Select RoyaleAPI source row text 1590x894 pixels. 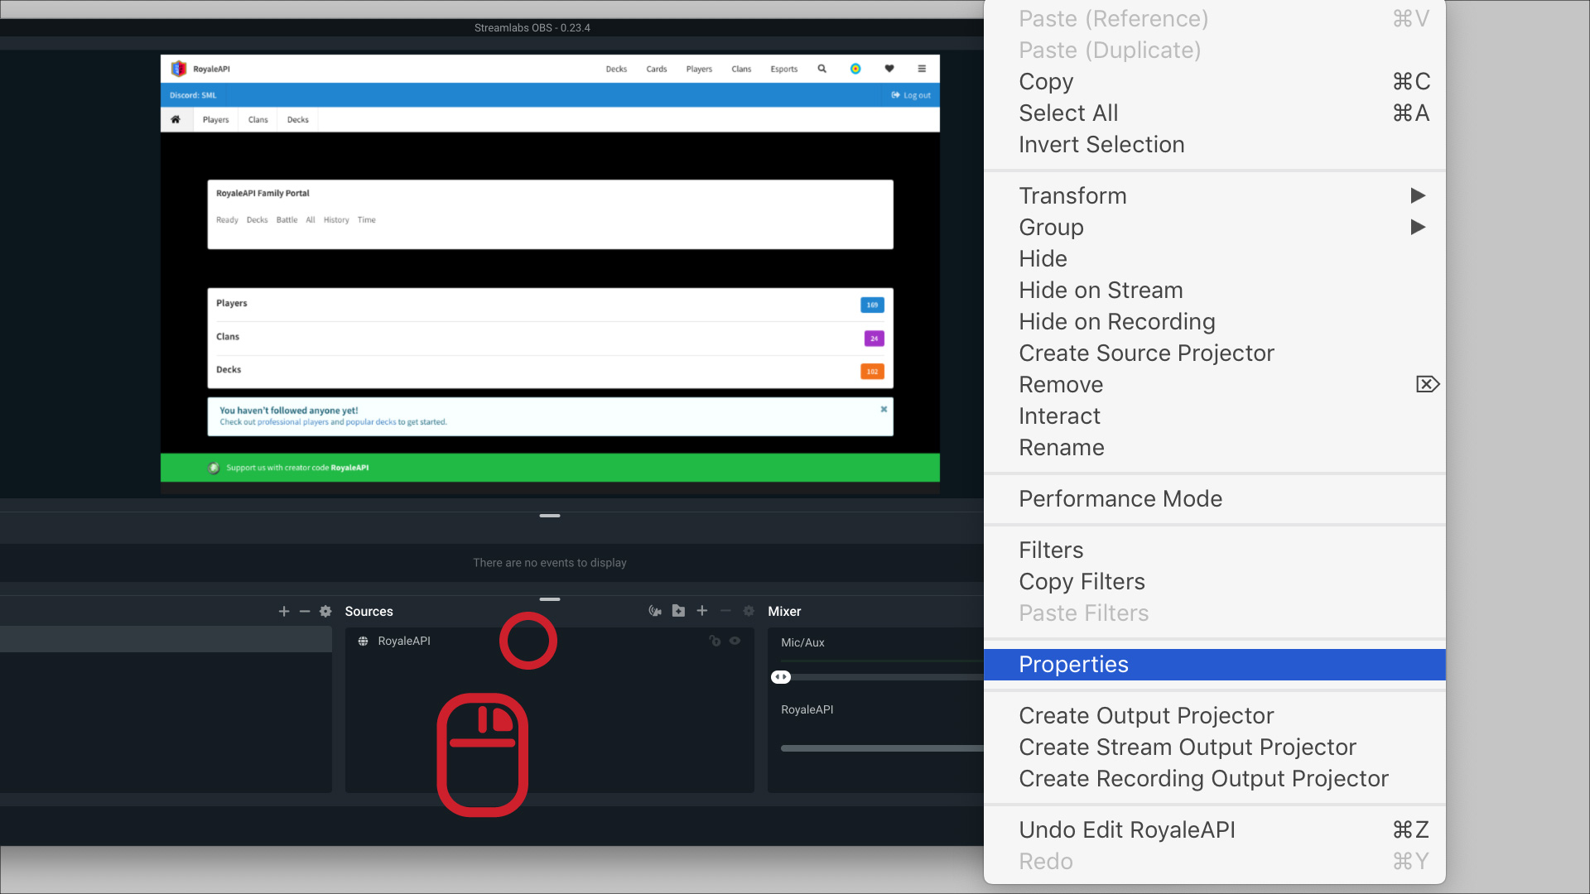(404, 641)
